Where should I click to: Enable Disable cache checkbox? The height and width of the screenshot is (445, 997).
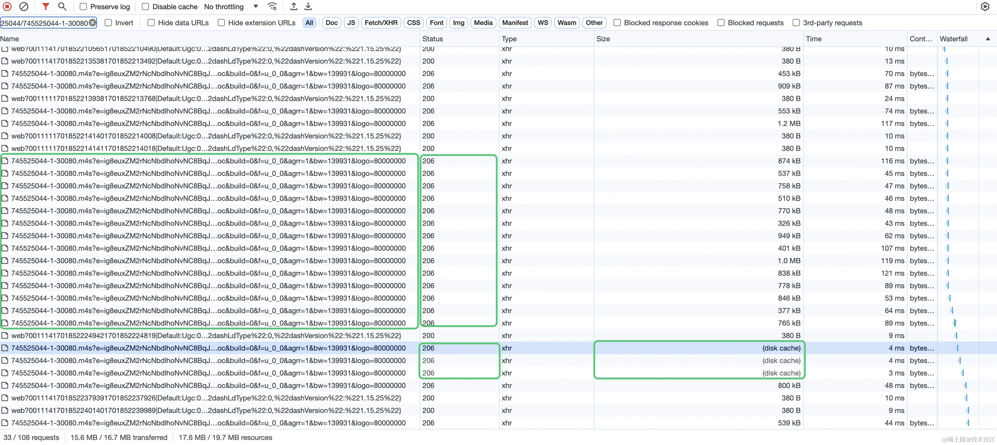pyautogui.click(x=145, y=7)
